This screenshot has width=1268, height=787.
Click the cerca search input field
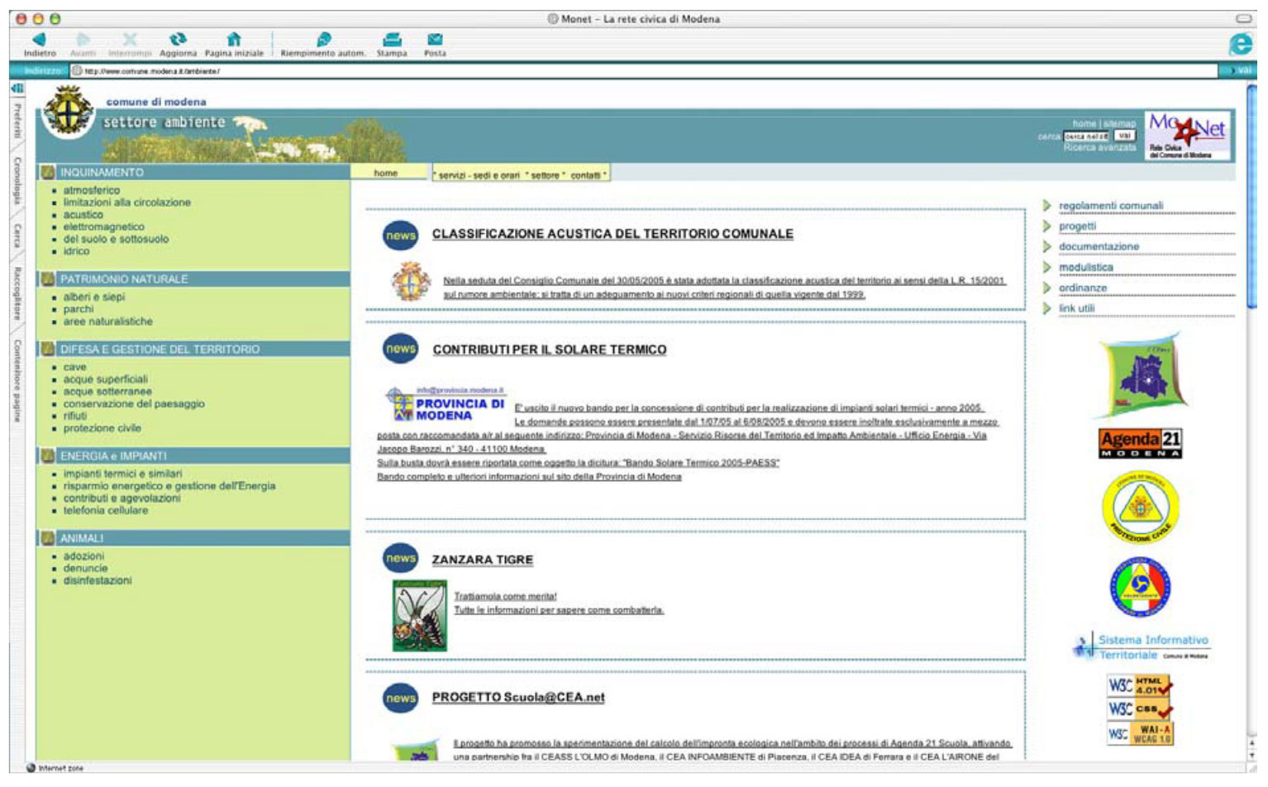[1086, 136]
